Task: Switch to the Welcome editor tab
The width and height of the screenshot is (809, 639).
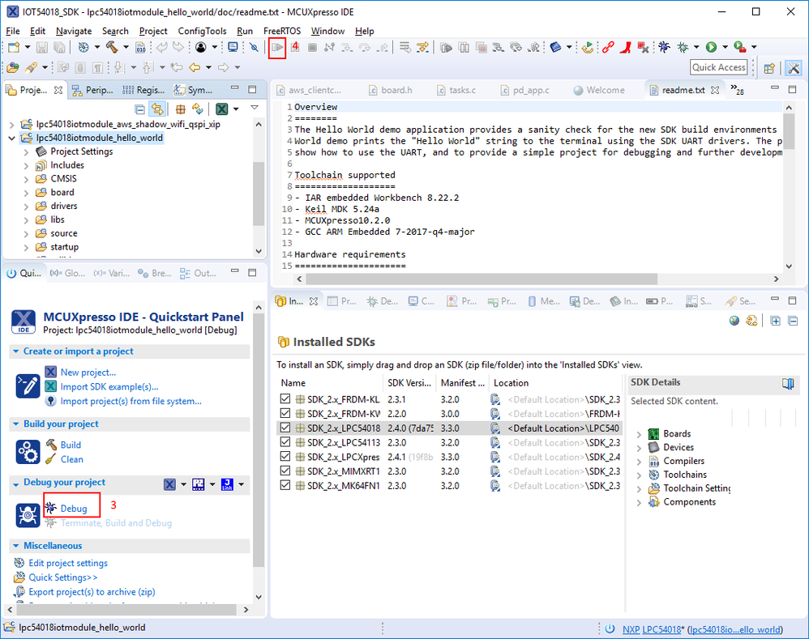Action: pyautogui.click(x=599, y=90)
